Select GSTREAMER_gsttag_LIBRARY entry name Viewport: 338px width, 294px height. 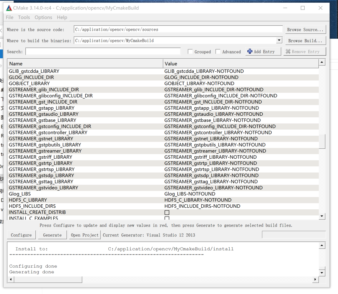click(41, 182)
